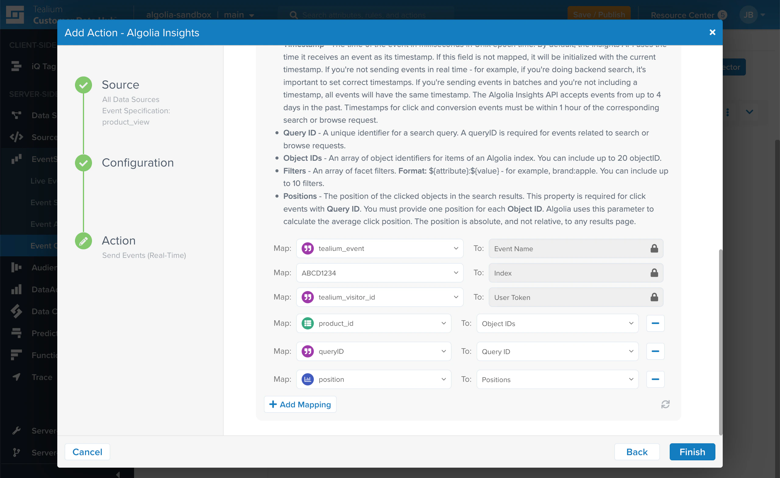Remove the Object IDs mapping row
The image size is (780, 478).
[655, 323]
